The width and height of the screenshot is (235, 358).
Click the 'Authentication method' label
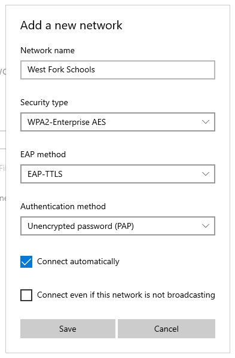tap(63, 207)
